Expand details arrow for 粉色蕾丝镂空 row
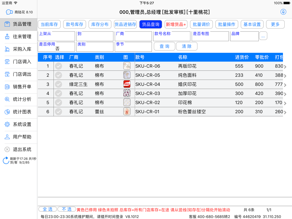The image size is (292, 219). click(285, 112)
